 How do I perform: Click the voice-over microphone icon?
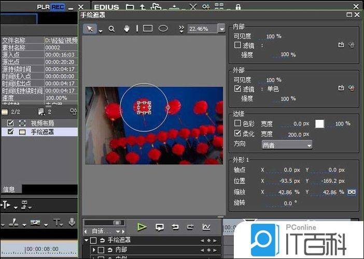tap(72, 223)
